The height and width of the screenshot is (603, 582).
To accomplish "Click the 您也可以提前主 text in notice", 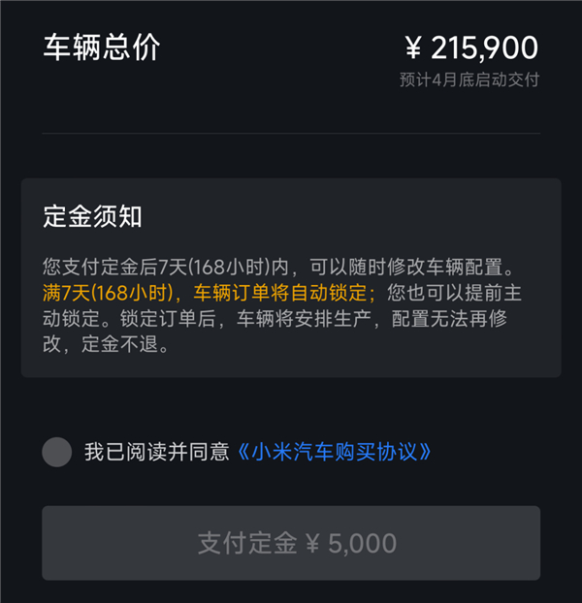I will click(455, 293).
